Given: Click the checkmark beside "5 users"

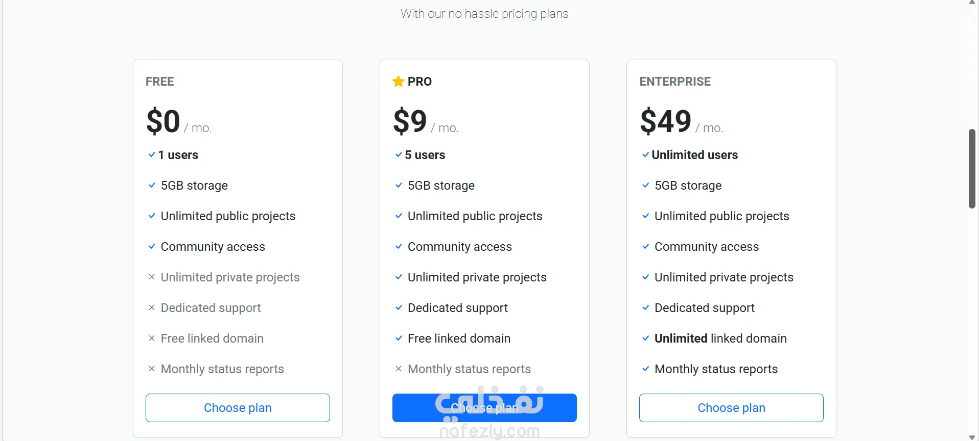Looking at the screenshot, I should 399,154.
